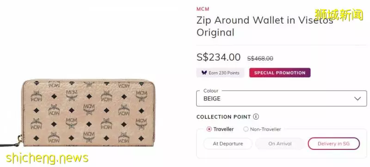This screenshot has width=370, height=167.
Task: Select the Traveller radio button
Action: pyautogui.click(x=209, y=129)
